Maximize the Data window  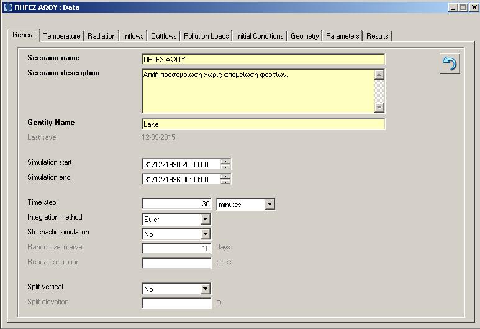463,7
